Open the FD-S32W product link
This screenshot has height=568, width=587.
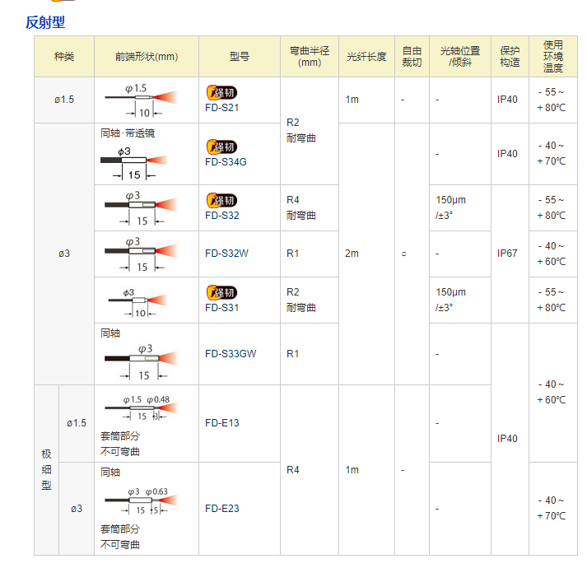(x=226, y=254)
